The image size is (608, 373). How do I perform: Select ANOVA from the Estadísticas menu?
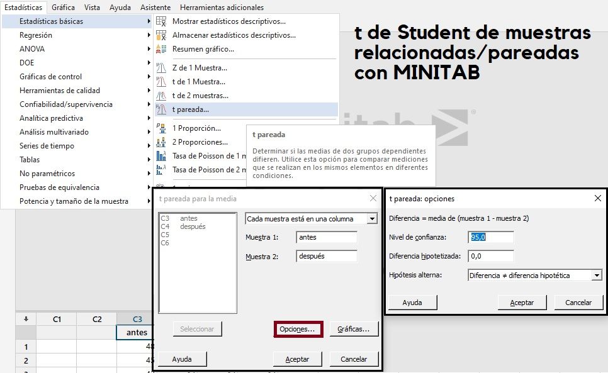pos(32,49)
